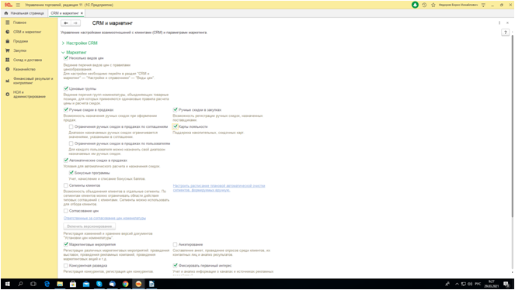Open the service settings menu near user name
515x290 pixels.
pyautogui.click(x=483, y=5)
